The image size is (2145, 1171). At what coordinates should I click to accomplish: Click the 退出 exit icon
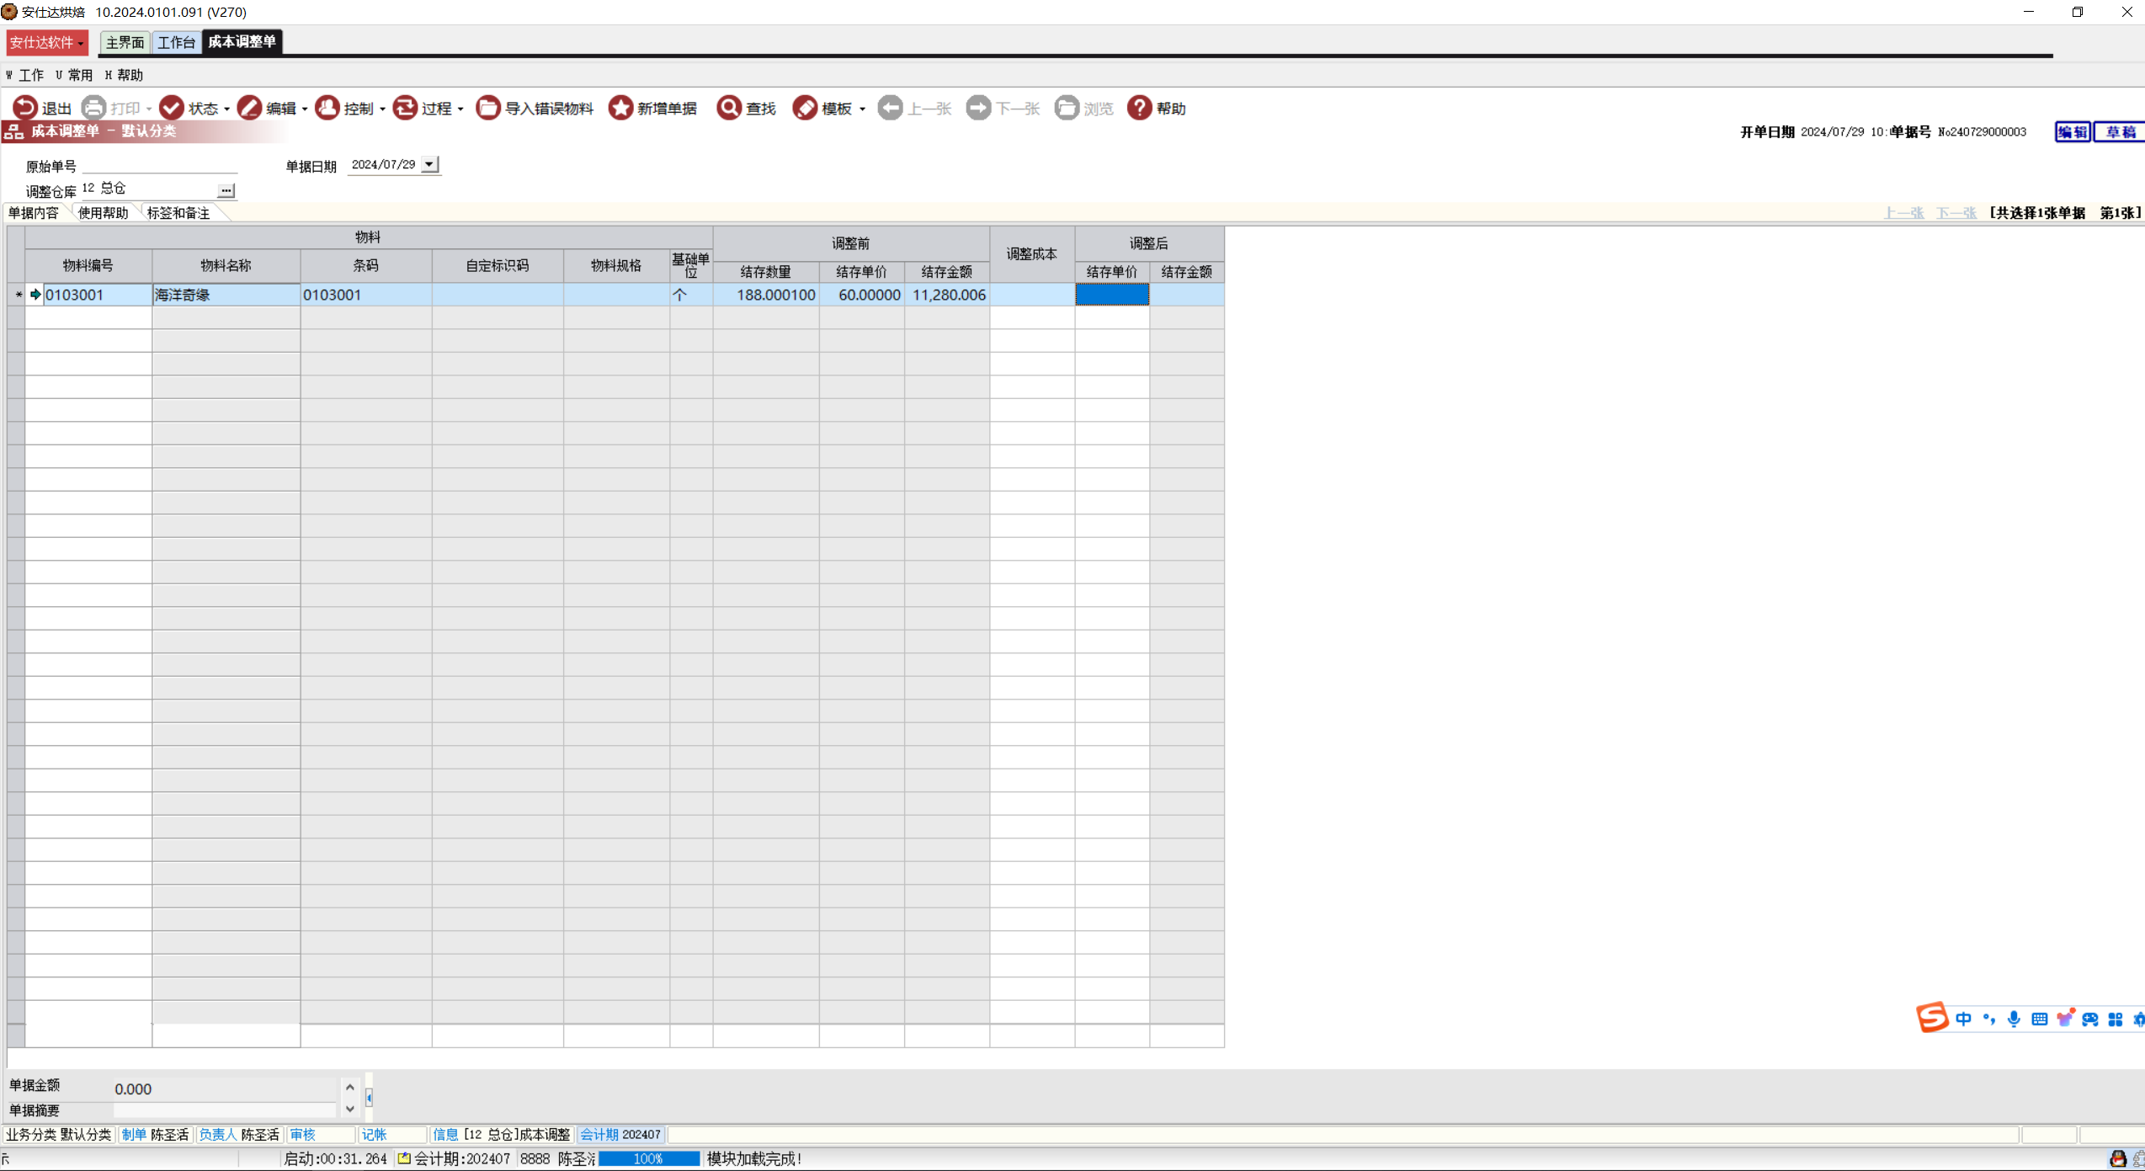pos(24,108)
